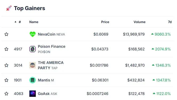Click the star beside GoAsk
The image size is (177, 100).
coord(6,94)
